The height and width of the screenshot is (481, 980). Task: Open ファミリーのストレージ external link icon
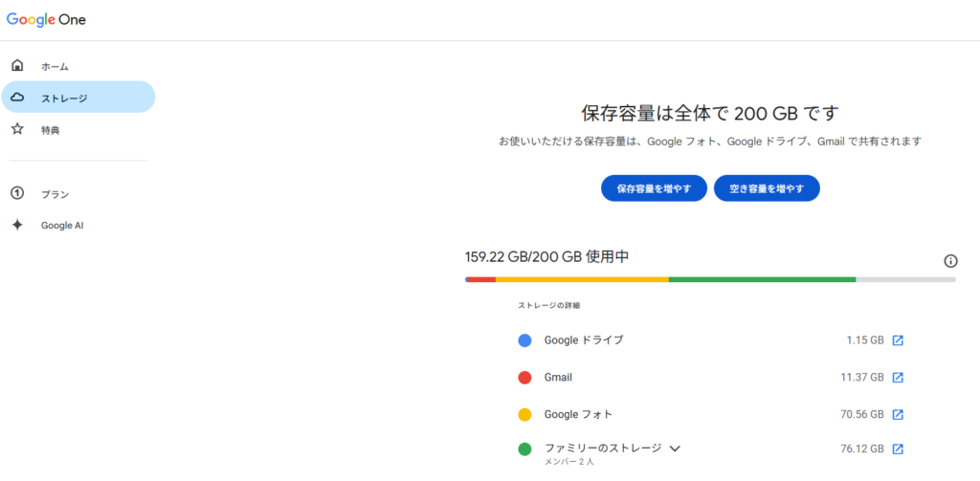coord(898,448)
